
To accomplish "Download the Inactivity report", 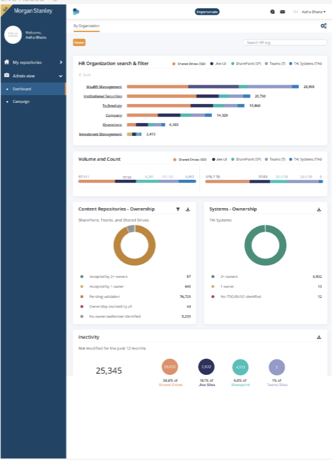I will tap(319, 337).
